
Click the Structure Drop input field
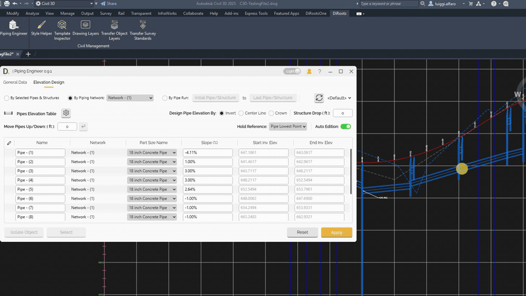click(x=343, y=113)
